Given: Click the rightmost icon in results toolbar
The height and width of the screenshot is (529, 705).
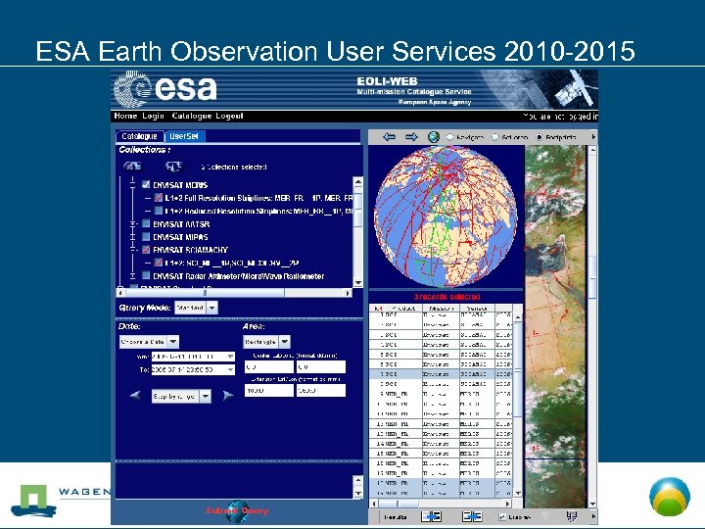Looking at the screenshot, I should (x=572, y=516).
